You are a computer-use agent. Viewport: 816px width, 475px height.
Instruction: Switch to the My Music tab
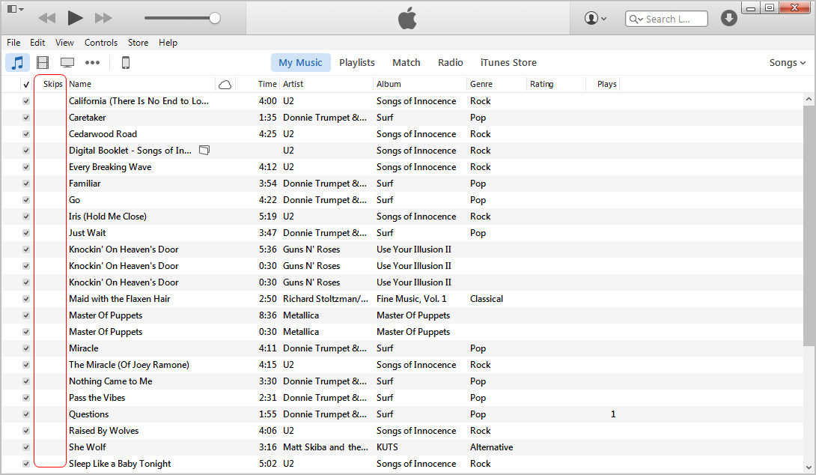pos(300,62)
